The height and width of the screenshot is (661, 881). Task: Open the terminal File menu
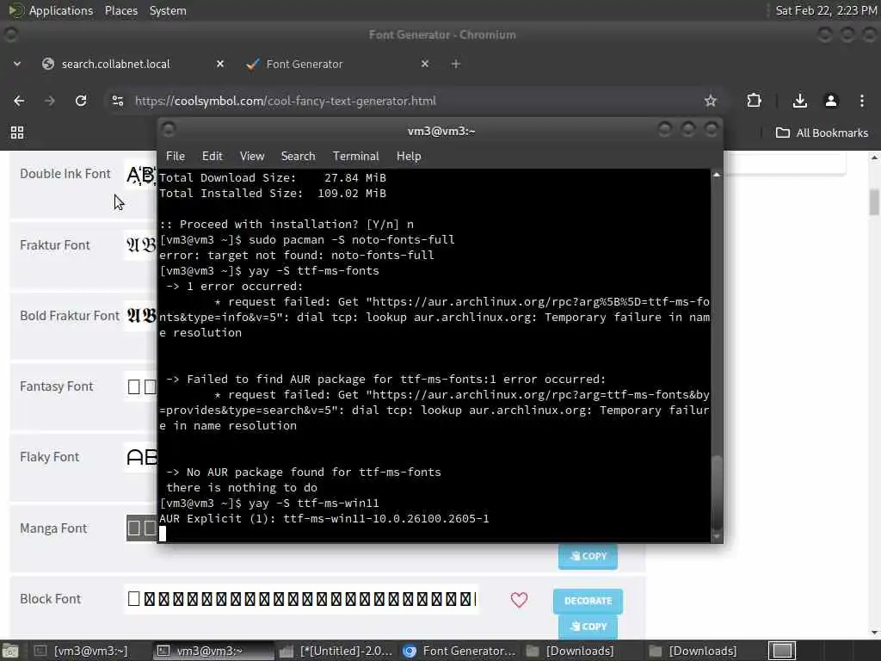point(176,156)
